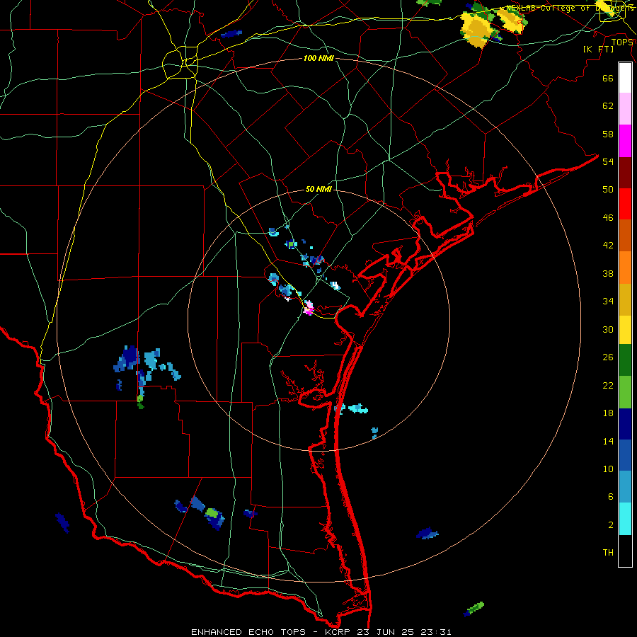637x637 pixels.
Task: Click the "TH" threshold label
Action: [608, 553]
